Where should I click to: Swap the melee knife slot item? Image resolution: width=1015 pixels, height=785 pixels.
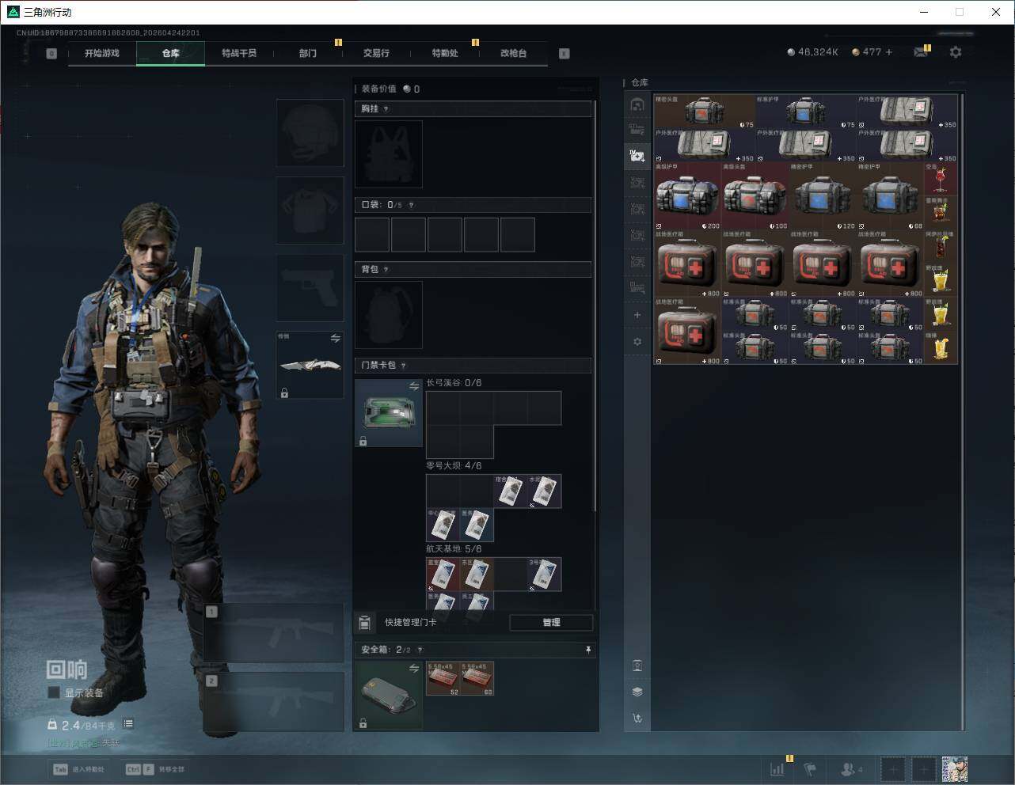point(335,339)
